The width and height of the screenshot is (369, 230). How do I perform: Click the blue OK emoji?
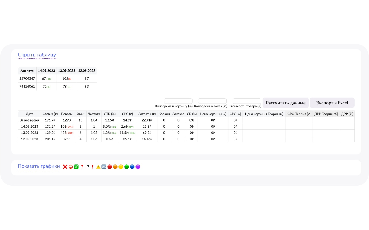[x=104, y=167]
